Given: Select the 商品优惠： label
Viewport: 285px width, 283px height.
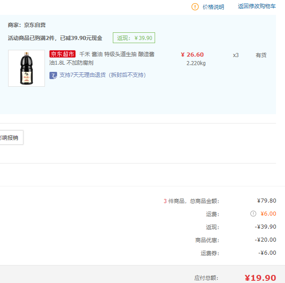Looking at the screenshot, I should click(207, 240).
